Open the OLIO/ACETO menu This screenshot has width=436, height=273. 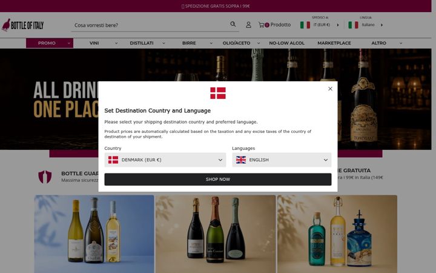pos(236,43)
